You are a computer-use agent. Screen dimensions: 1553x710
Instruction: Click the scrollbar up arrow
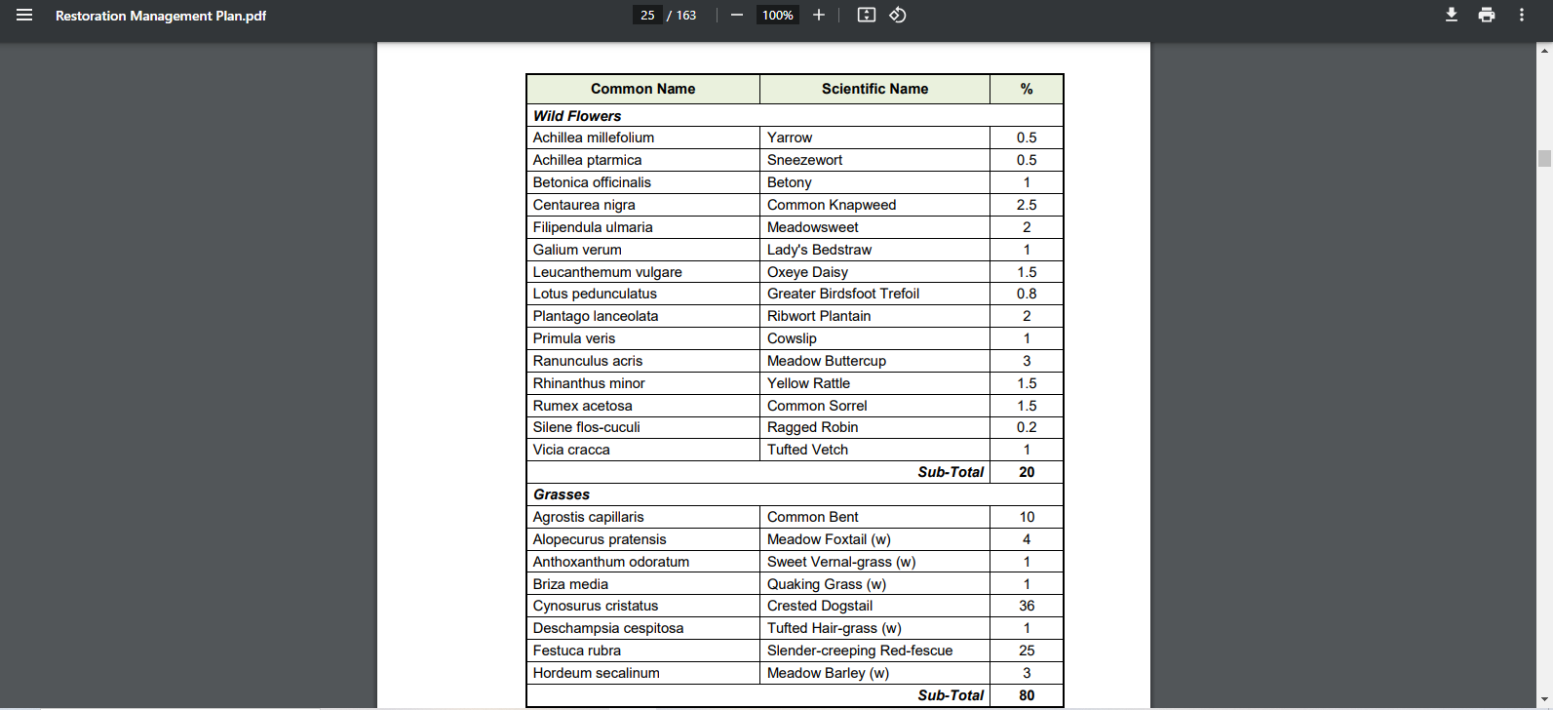click(x=1544, y=49)
